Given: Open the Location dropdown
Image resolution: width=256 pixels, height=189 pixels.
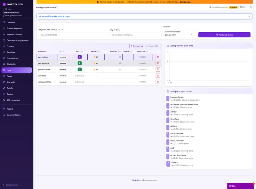Looking at the screenshot, I should pos(180,33).
